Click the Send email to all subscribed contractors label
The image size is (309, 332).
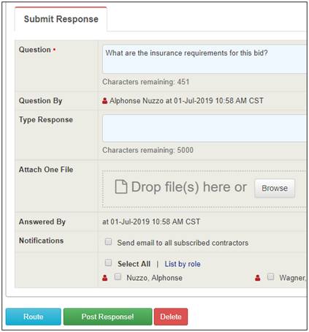pyautogui.click(x=183, y=243)
